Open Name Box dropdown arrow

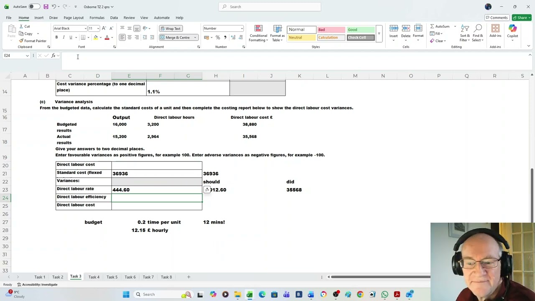(28, 56)
